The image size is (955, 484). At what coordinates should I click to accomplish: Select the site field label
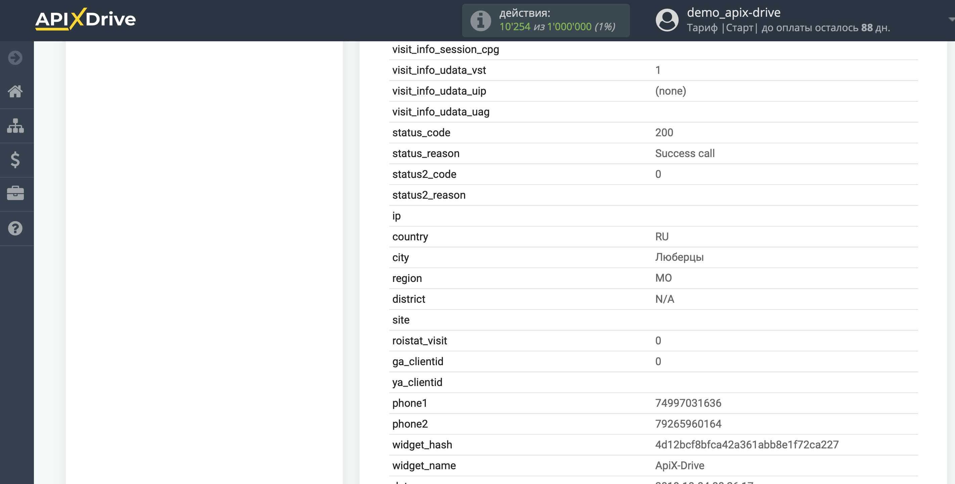pyautogui.click(x=401, y=320)
